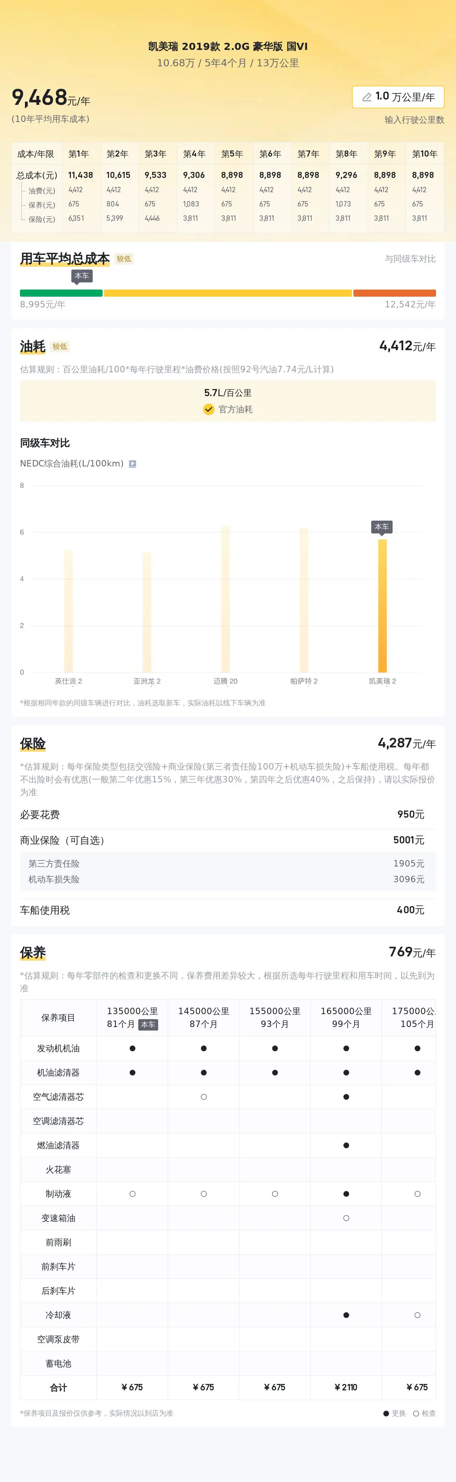Click the 9,296 eighth-year total
The image size is (456, 1482).
coord(346,175)
